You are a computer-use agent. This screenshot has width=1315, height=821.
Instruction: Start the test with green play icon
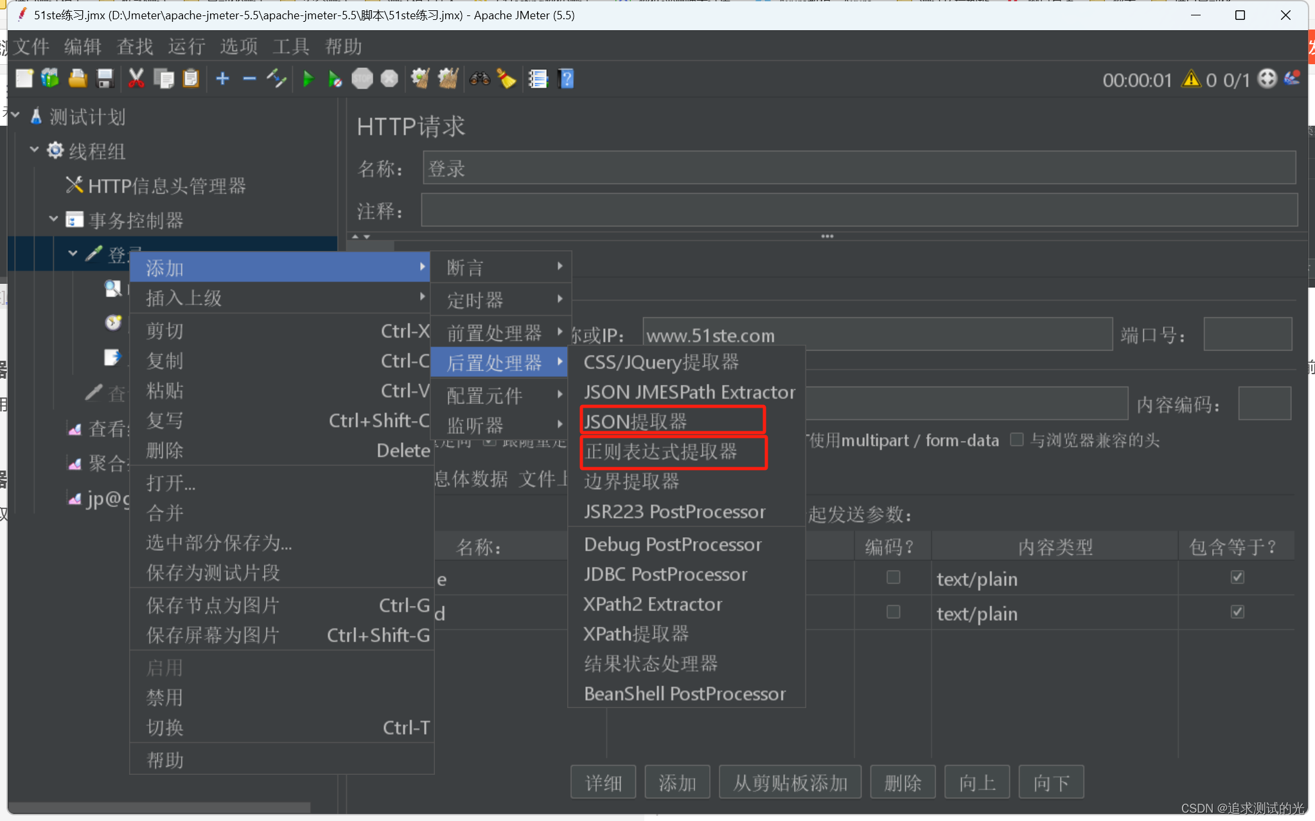point(308,79)
